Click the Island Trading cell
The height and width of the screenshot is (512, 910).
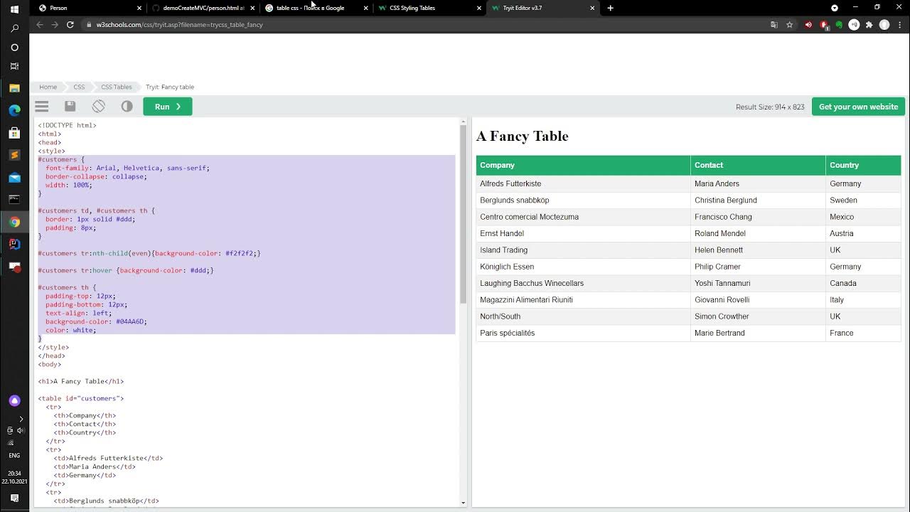[x=583, y=250]
